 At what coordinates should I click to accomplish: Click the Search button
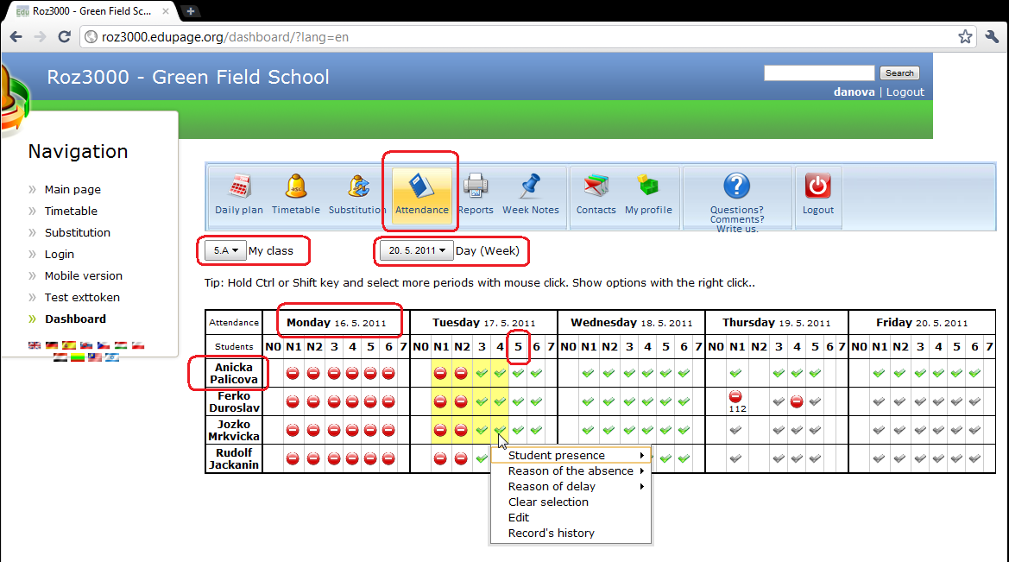(x=899, y=73)
